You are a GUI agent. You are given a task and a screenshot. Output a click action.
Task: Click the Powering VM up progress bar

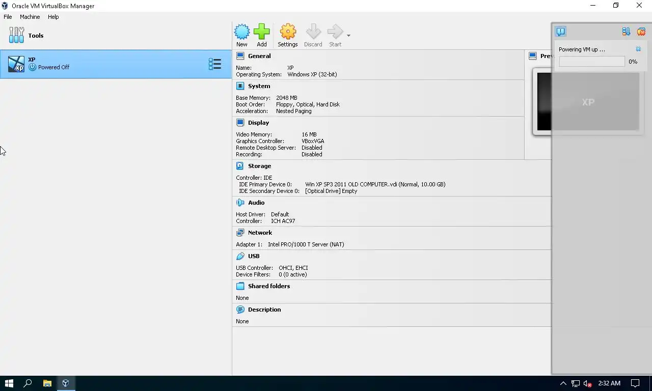click(592, 62)
